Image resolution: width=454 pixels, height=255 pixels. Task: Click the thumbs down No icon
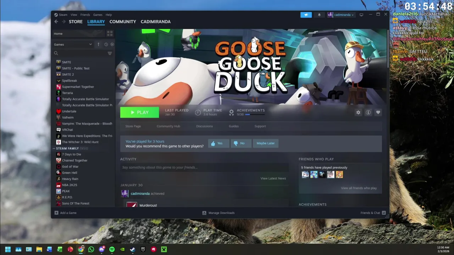(236, 143)
